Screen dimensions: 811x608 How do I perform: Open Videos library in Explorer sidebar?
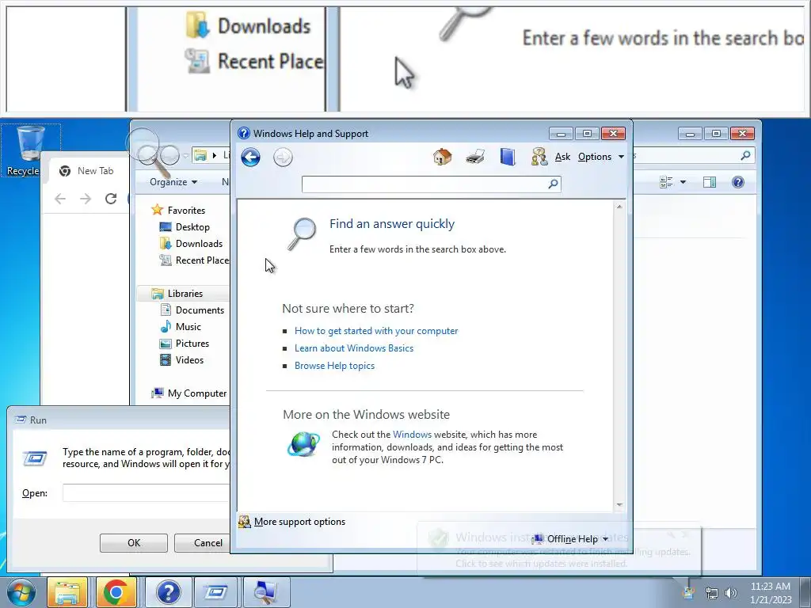189,360
